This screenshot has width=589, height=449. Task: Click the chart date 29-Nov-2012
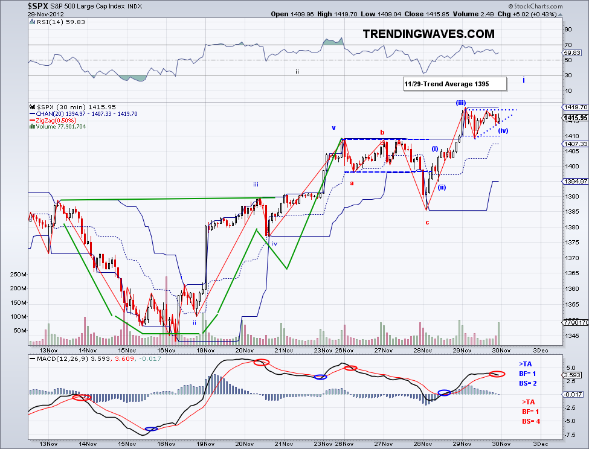click(x=45, y=14)
